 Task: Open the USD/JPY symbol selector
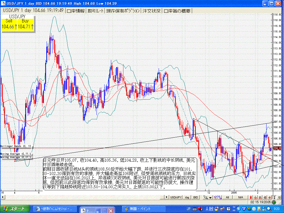(176, 197)
